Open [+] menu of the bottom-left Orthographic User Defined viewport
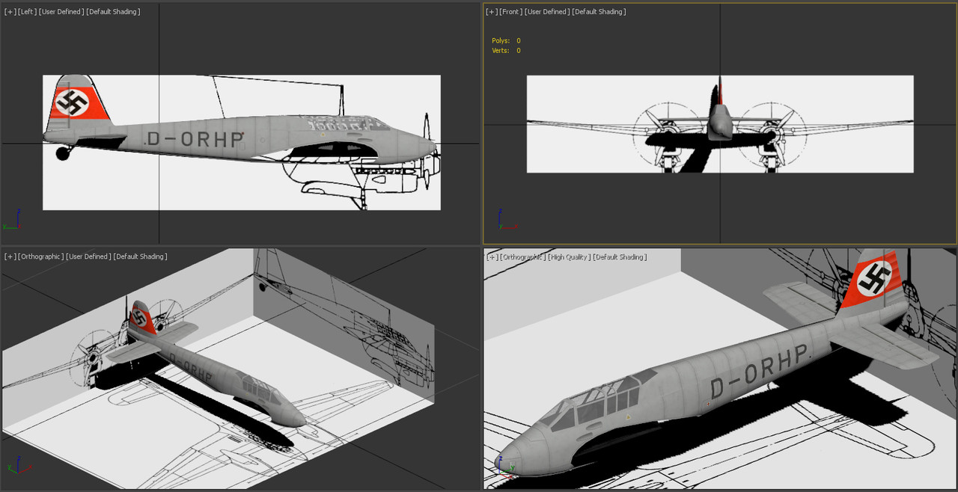Image resolution: width=958 pixels, height=492 pixels. pyautogui.click(x=10, y=256)
